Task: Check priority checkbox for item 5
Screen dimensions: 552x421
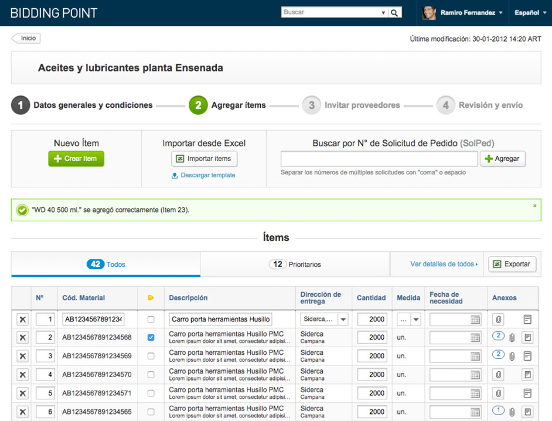Action: pyautogui.click(x=151, y=393)
